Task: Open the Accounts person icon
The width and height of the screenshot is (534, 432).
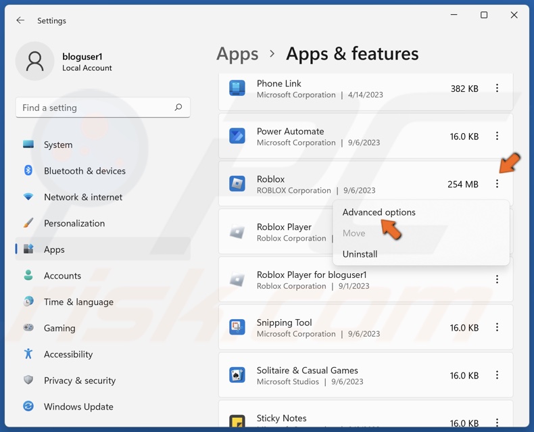Action: click(28, 275)
